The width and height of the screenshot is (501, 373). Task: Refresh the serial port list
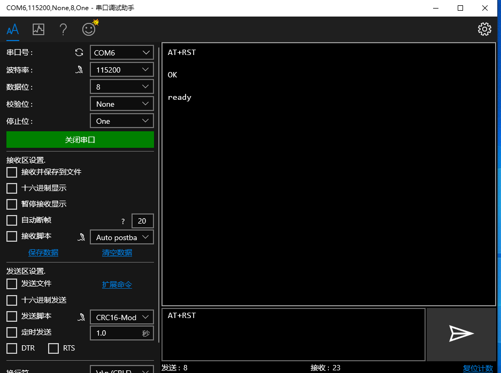coord(79,52)
